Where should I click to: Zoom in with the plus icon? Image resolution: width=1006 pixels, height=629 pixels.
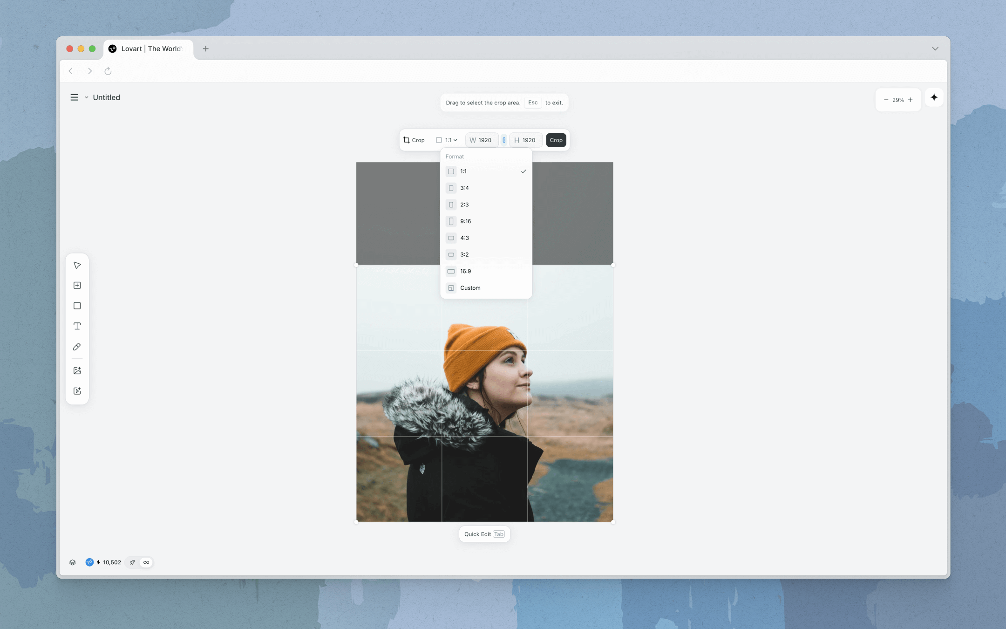911,100
